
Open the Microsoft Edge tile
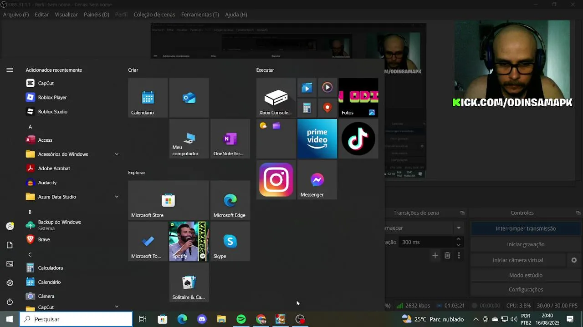point(230,200)
